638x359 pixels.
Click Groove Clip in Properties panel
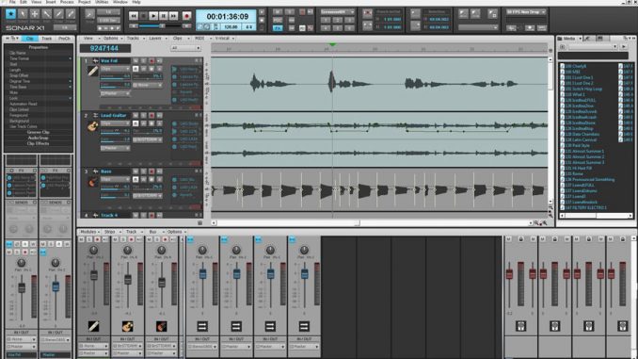pos(38,132)
